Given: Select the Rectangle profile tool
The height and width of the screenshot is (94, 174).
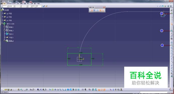Looking at the screenshot, I should [x=172, y=45].
